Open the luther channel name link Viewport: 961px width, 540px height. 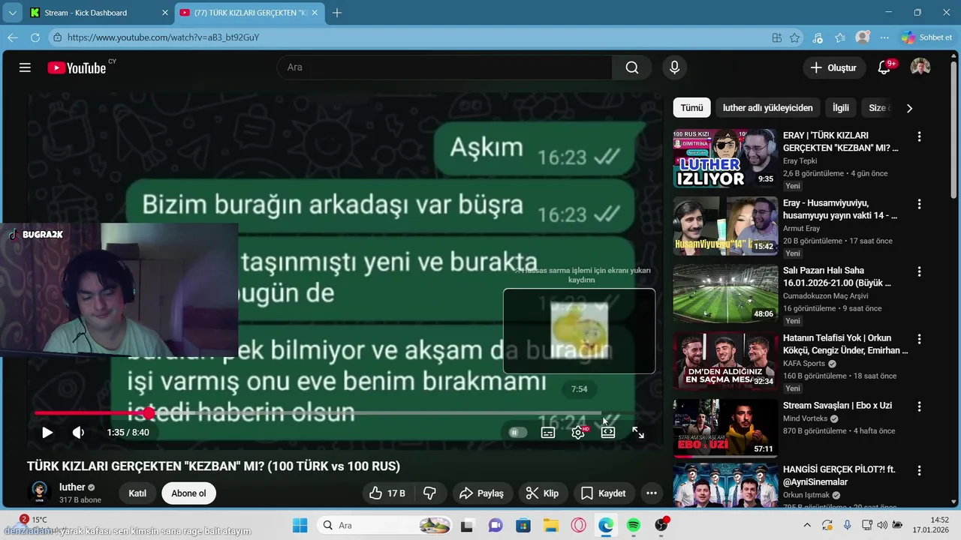(x=72, y=487)
